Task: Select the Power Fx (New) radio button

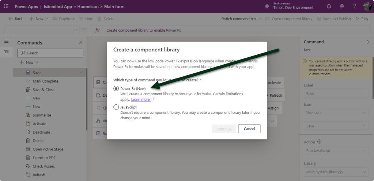Action: pyautogui.click(x=116, y=88)
